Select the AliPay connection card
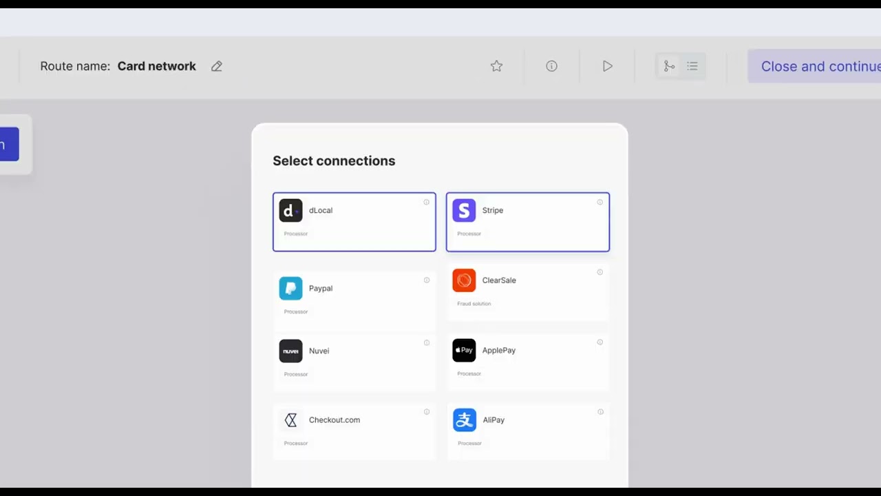Screen dimensions: 881x496 tap(528, 431)
